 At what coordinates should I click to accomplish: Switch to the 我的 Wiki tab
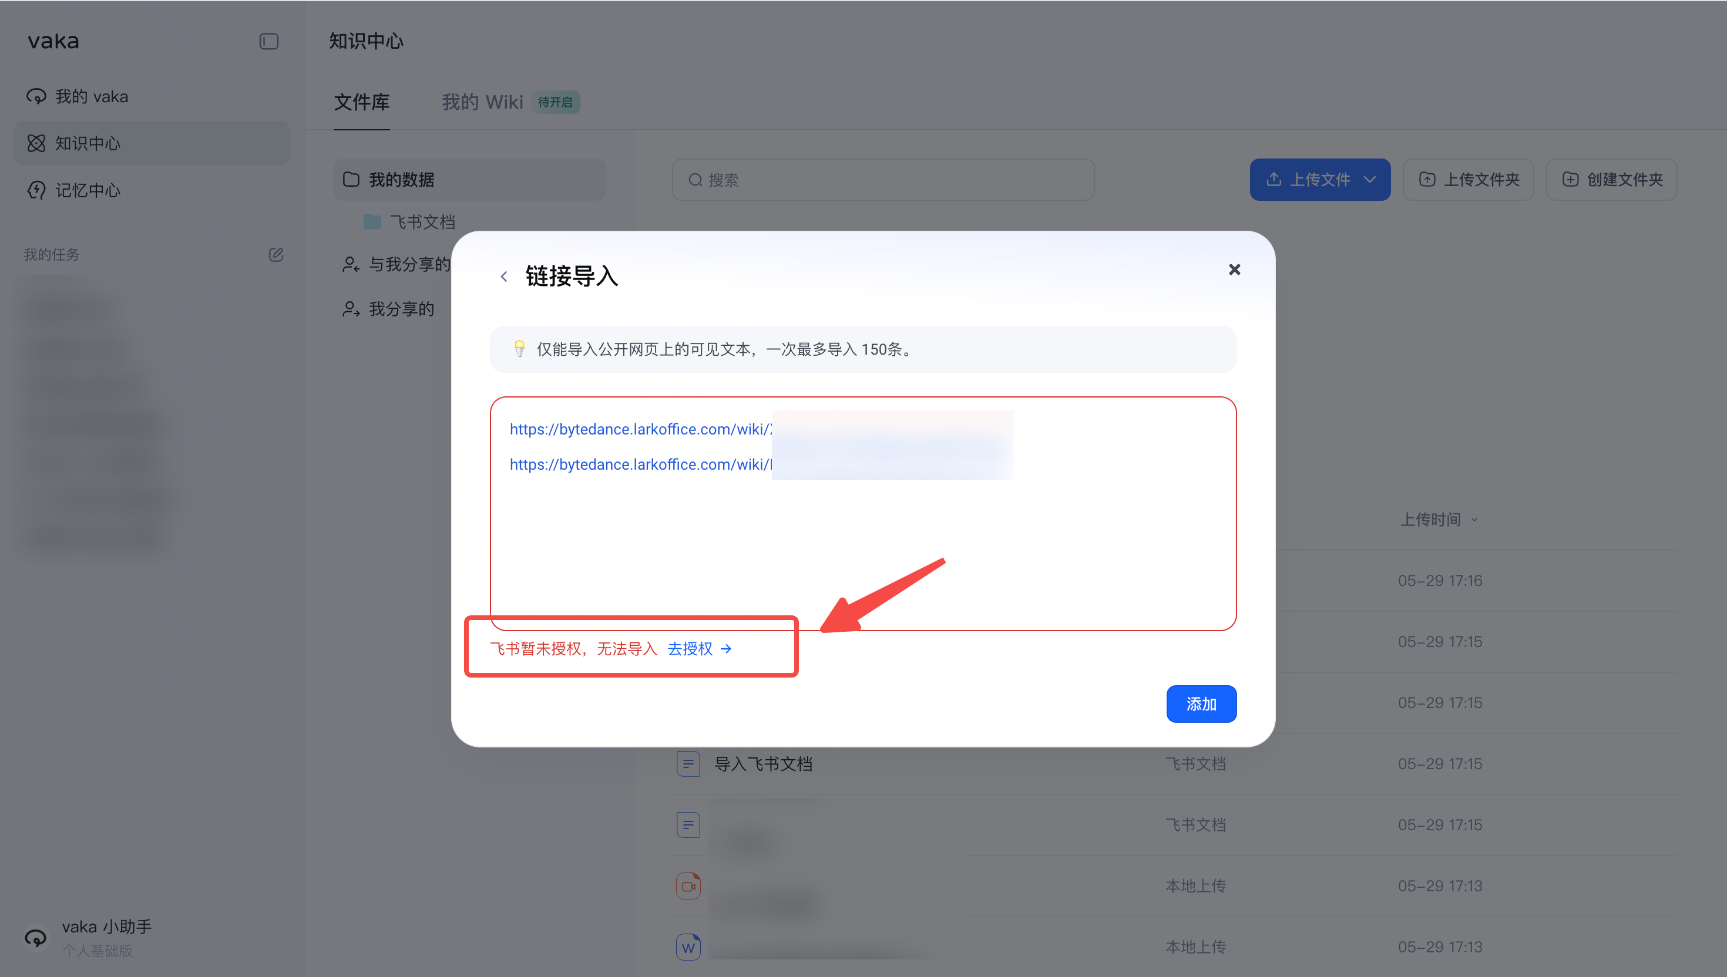click(x=483, y=102)
